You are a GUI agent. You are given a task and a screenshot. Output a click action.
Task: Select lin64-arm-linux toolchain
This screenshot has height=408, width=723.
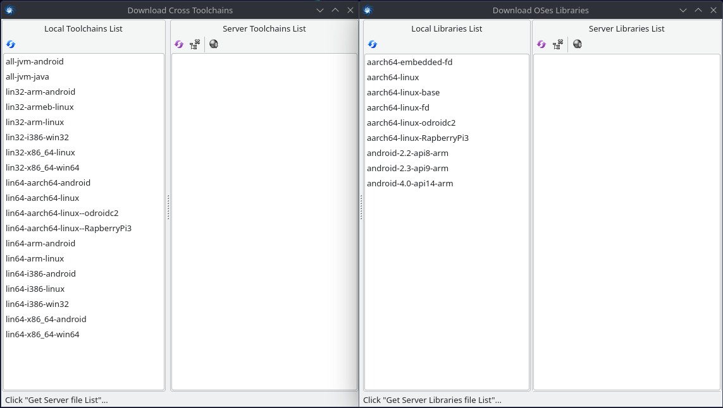(x=84, y=259)
